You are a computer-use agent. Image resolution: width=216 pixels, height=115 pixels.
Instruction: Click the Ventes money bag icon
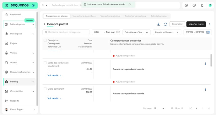click(6, 53)
